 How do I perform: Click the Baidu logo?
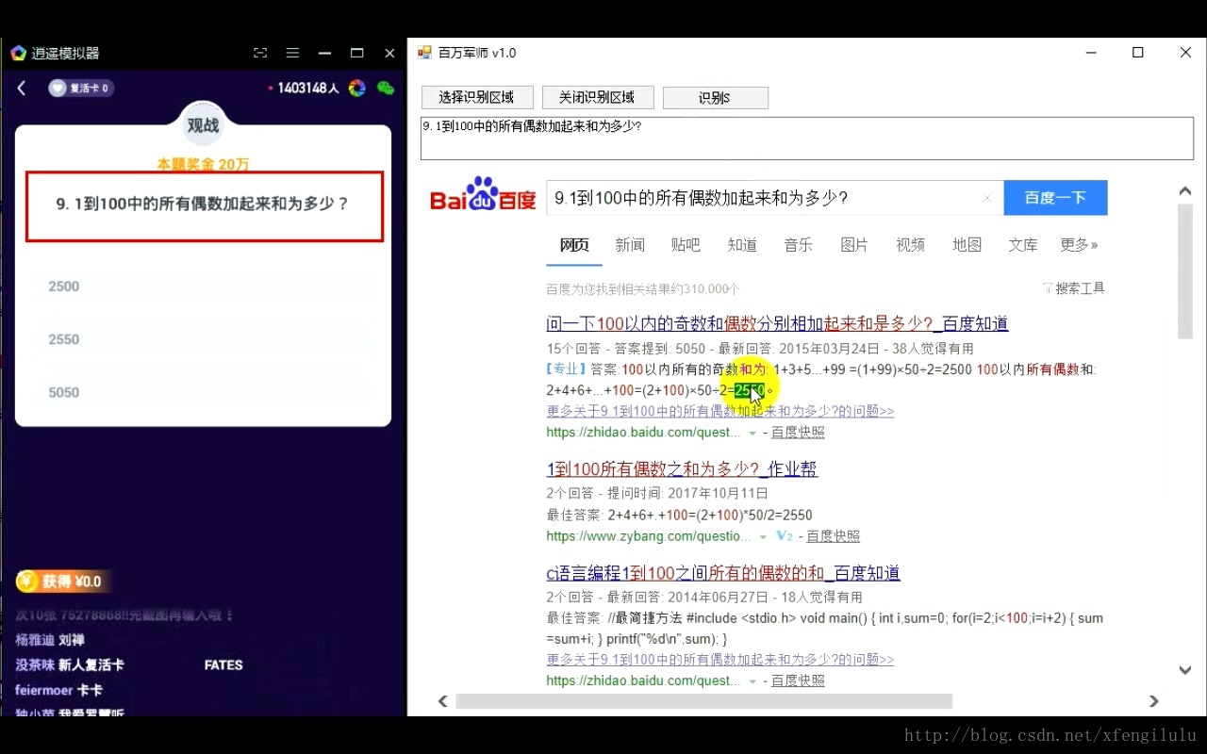click(483, 194)
